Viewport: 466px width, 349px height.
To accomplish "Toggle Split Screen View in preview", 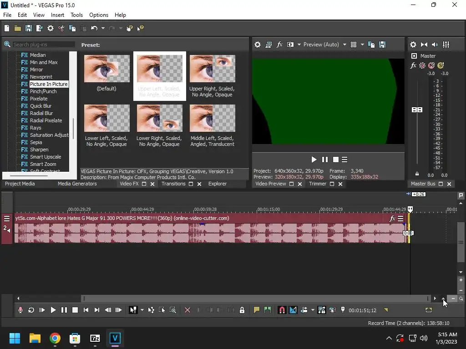I will pos(290,45).
